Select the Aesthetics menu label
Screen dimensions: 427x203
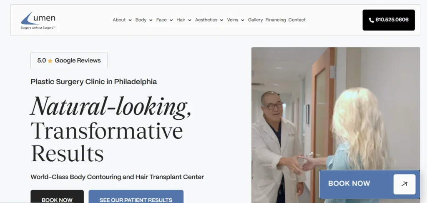coord(206,20)
